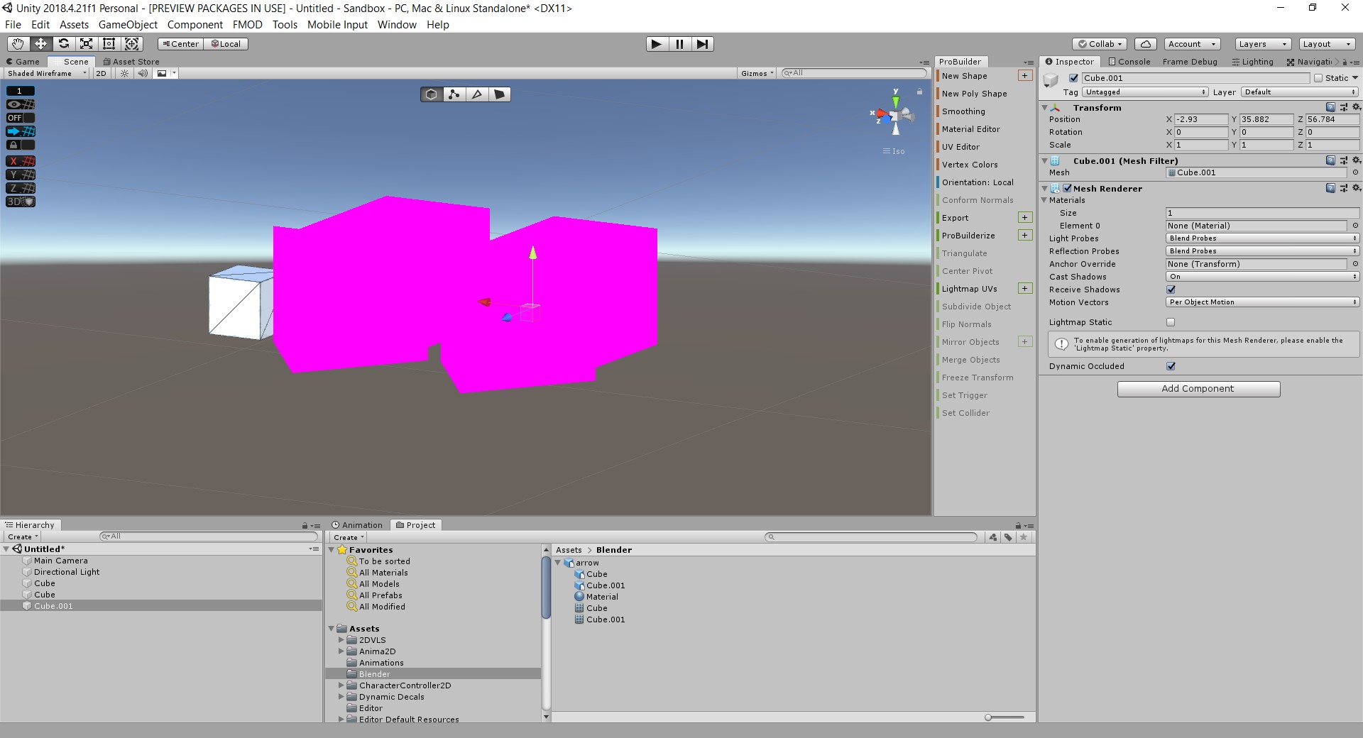Click the Add Component button
1363x738 pixels.
click(x=1198, y=388)
